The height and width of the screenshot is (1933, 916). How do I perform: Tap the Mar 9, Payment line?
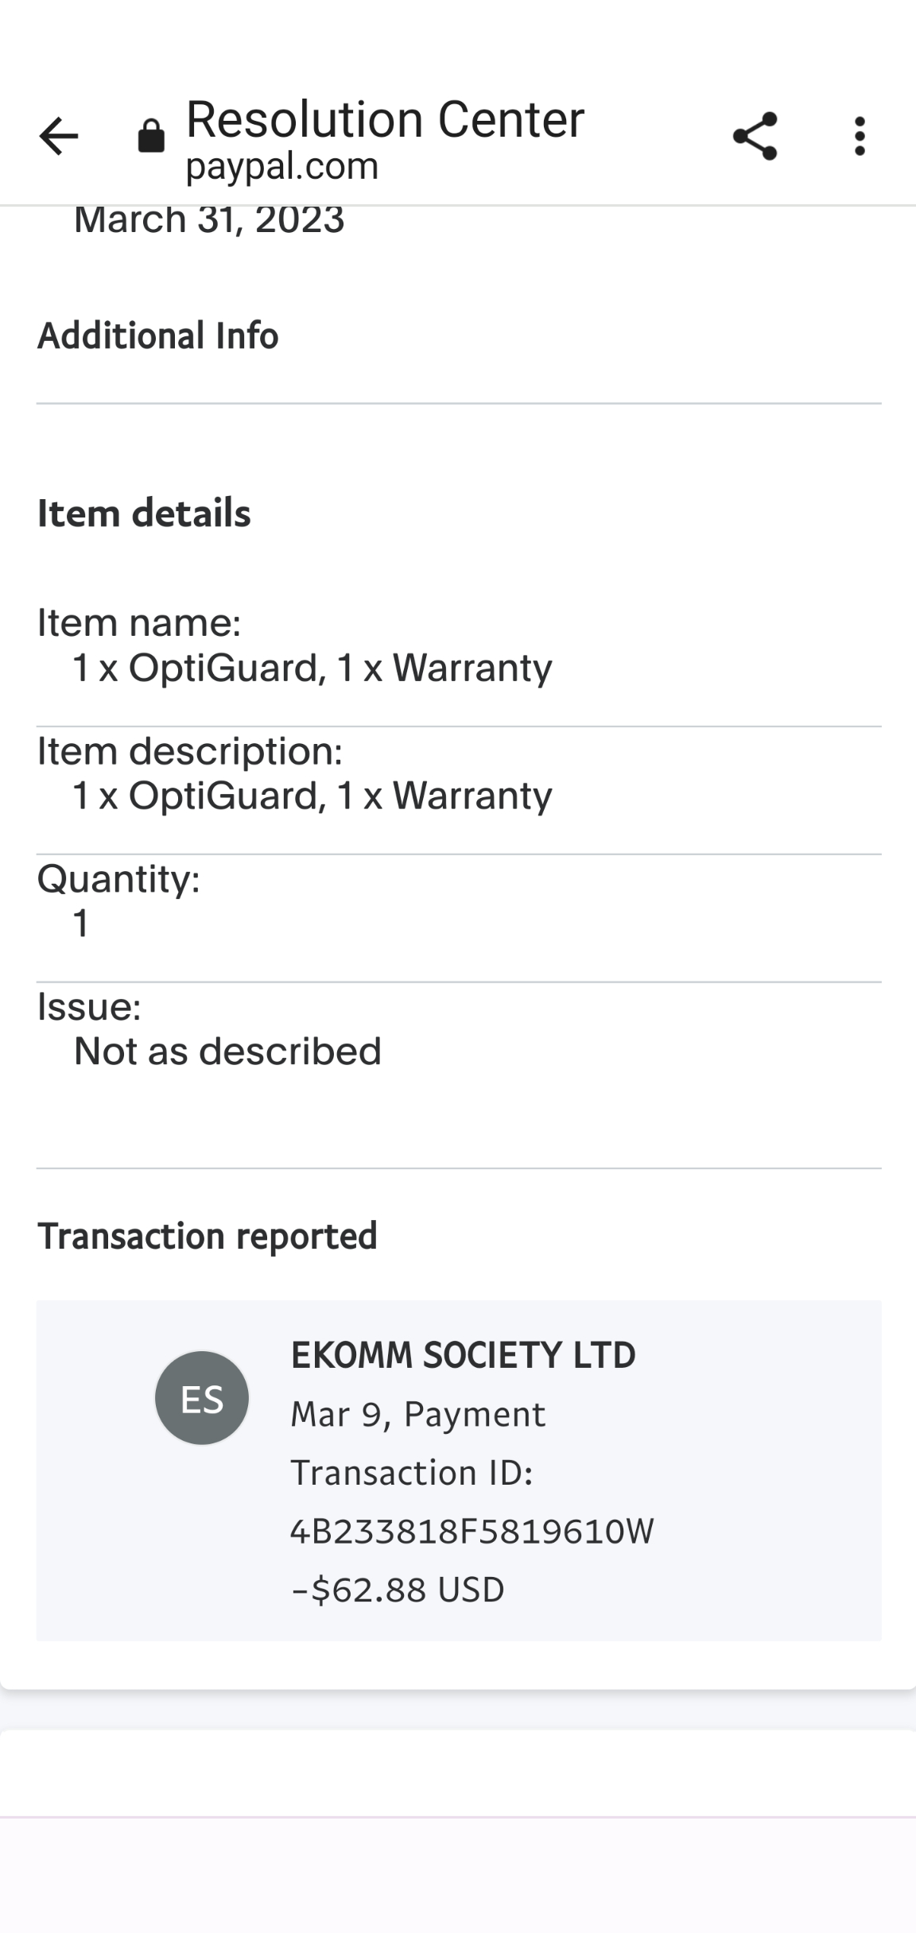[418, 1414]
